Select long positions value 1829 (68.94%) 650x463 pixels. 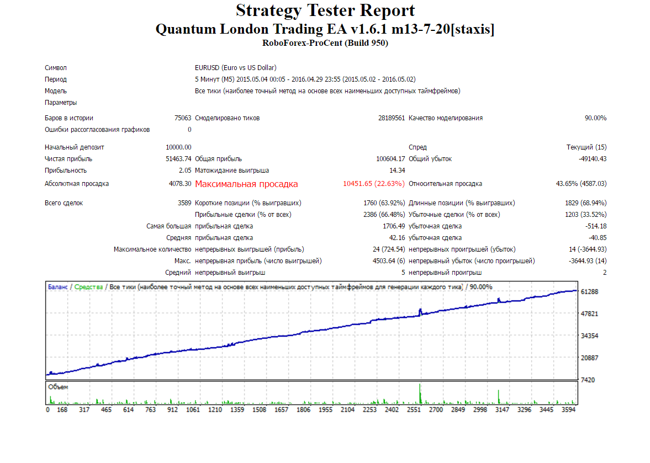586,203
